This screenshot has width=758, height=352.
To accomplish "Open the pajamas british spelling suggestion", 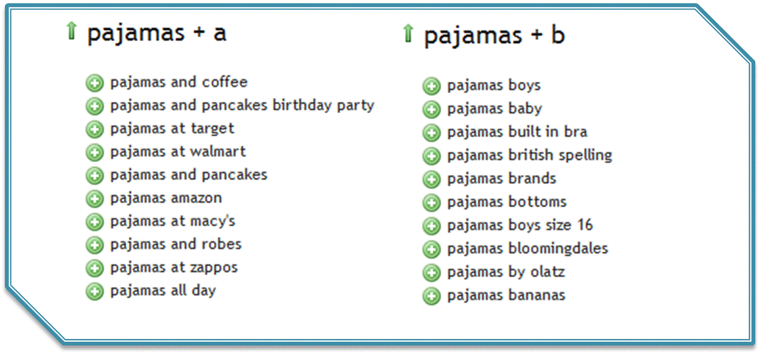I will 530,156.
